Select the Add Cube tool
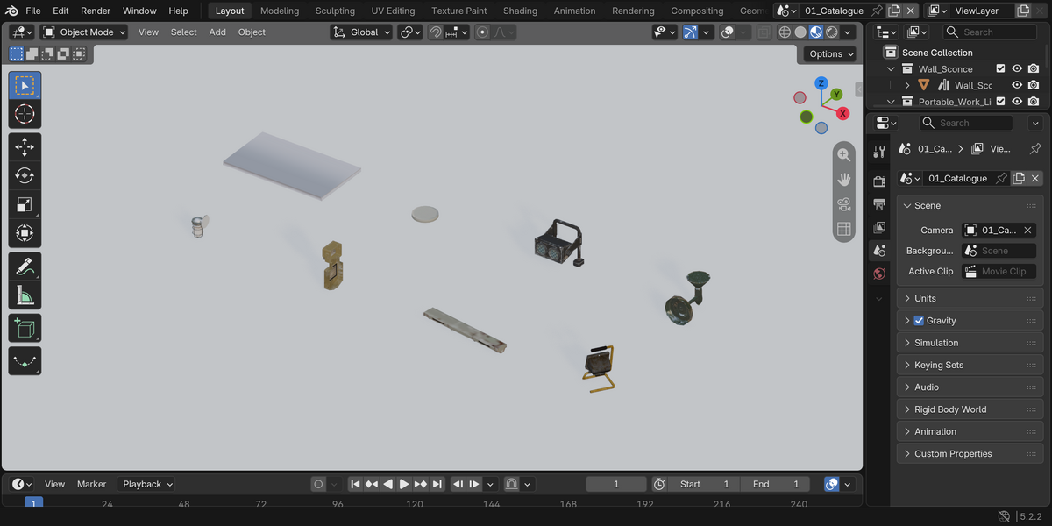 click(x=25, y=328)
